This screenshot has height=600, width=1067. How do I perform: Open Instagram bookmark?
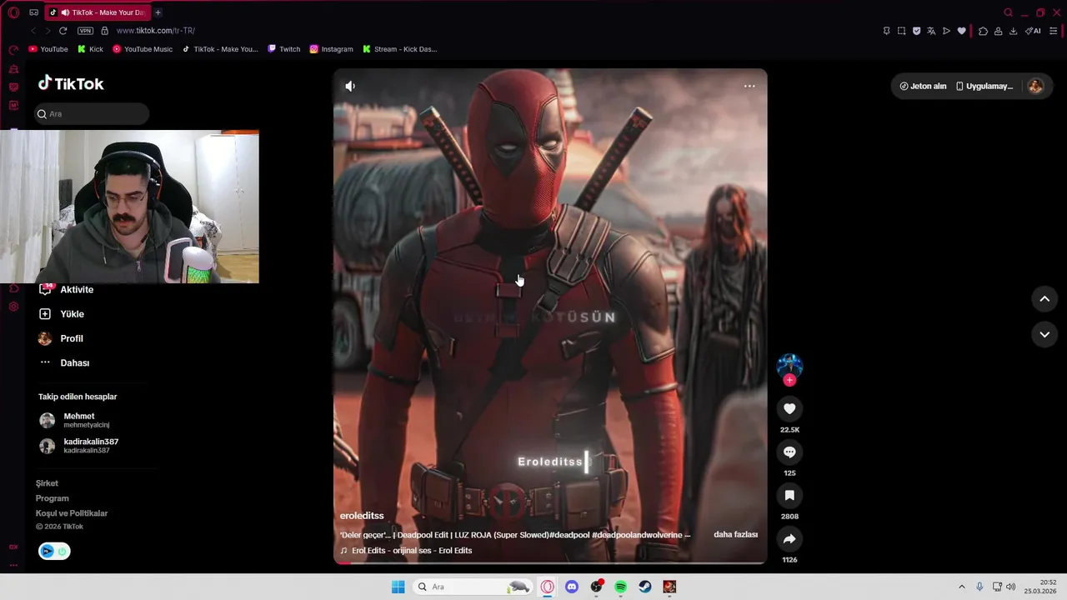pos(331,49)
